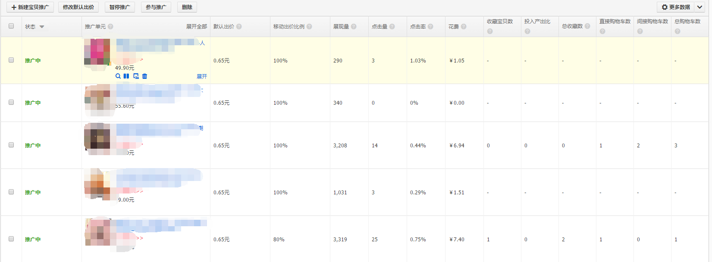Click the magnifier icon in the first product row
The image size is (712, 262).
click(x=118, y=76)
